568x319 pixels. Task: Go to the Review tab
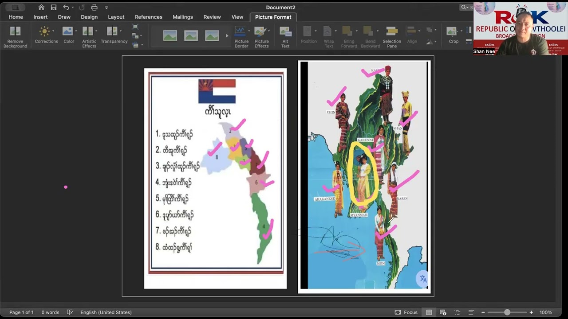pyautogui.click(x=212, y=17)
